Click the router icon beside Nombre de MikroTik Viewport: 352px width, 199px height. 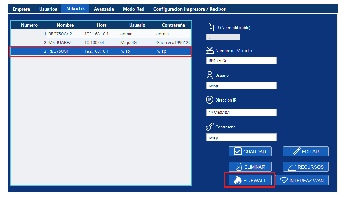pyautogui.click(x=210, y=51)
